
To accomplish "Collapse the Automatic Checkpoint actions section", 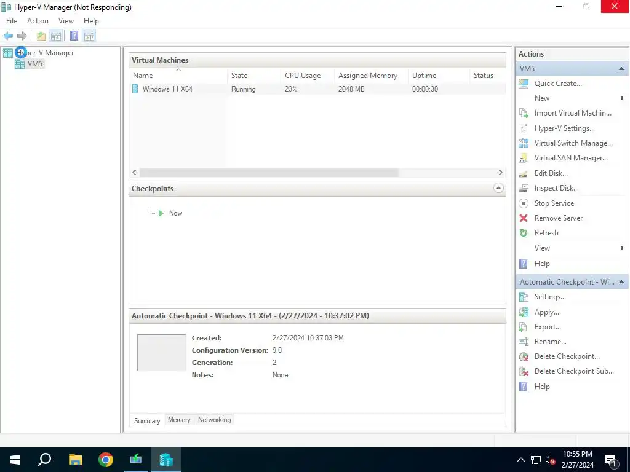I will coord(621,282).
